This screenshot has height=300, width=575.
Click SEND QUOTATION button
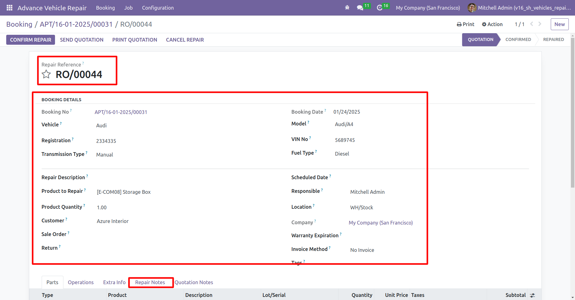pyautogui.click(x=82, y=40)
